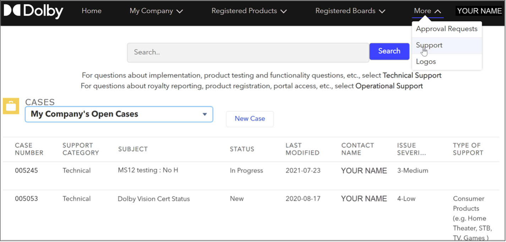The height and width of the screenshot is (242, 506).
Task: Expand the Registered Boards dropdown
Action: [350, 11]
